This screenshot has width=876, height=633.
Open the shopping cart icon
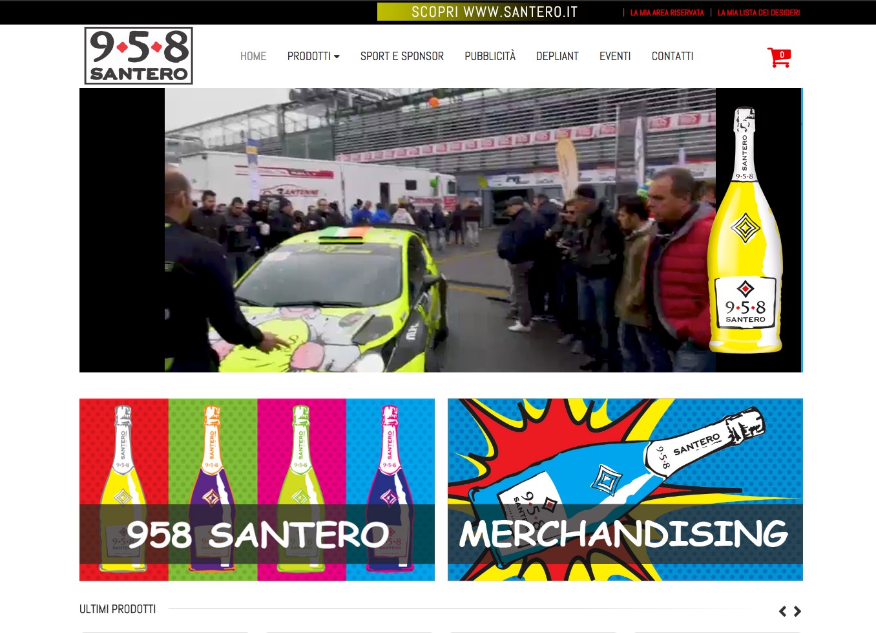pos(779,57)
